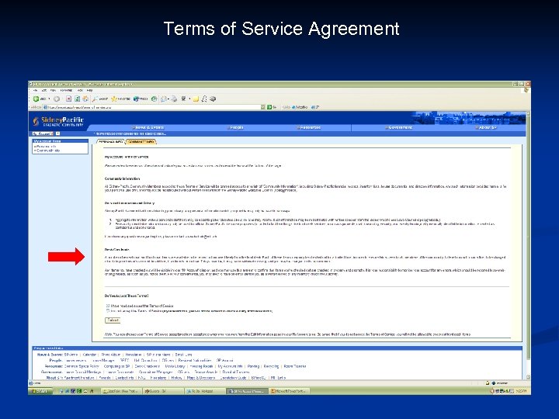Image resolution: width=559 pixels, height=419 pixels.
Task: Open the History toolbar icon
Action: (x=154, y=99)
